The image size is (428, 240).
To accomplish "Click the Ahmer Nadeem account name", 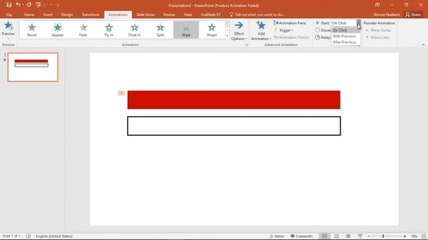I will click(x=387, y=15).
